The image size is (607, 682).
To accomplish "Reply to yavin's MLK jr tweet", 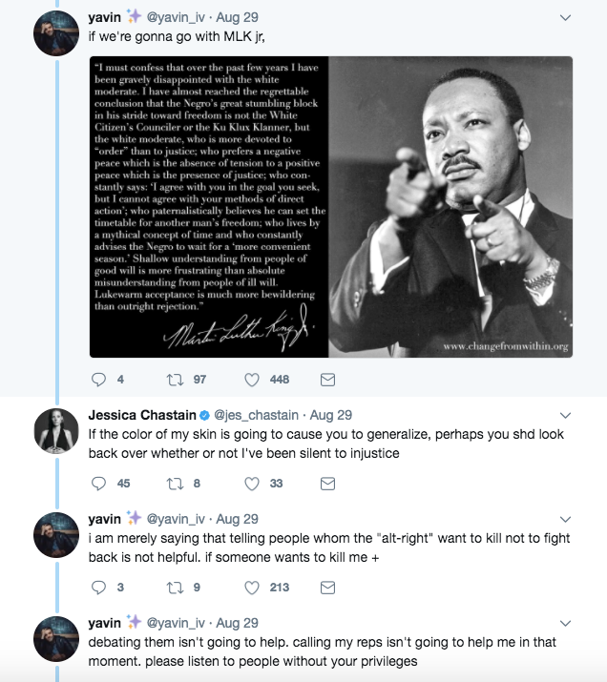I will click(98, 380).
